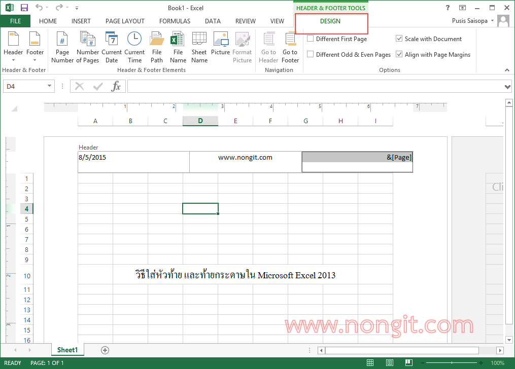Viewport: 515px width, 369px height.
Task: Confirm entry with the check mark icon
Action: pyautogui.click(x=97, y=86)
